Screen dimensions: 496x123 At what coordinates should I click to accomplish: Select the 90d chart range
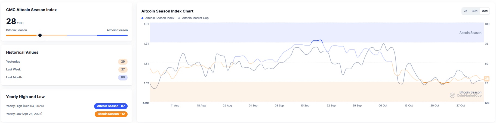click(485, 11)
